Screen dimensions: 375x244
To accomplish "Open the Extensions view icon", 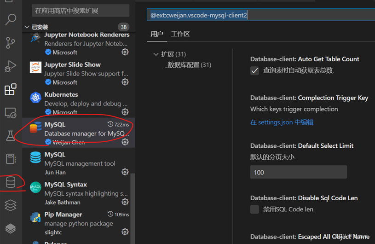I will (11, 89).
